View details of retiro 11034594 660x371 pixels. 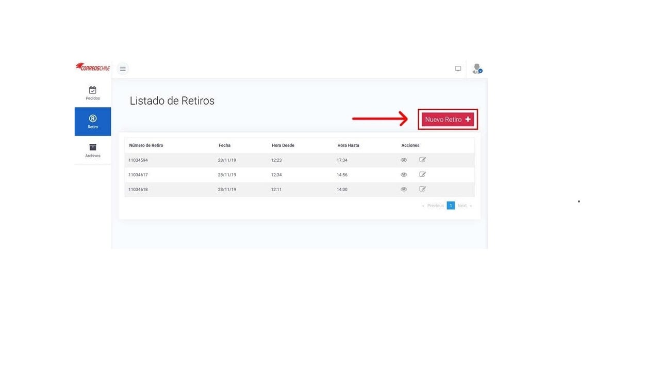tap(404, 160)
